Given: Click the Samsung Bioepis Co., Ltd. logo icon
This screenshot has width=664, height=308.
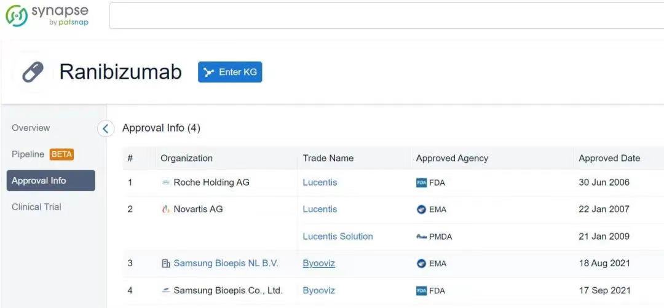Looking at the screenshot, I should [165, 291].
